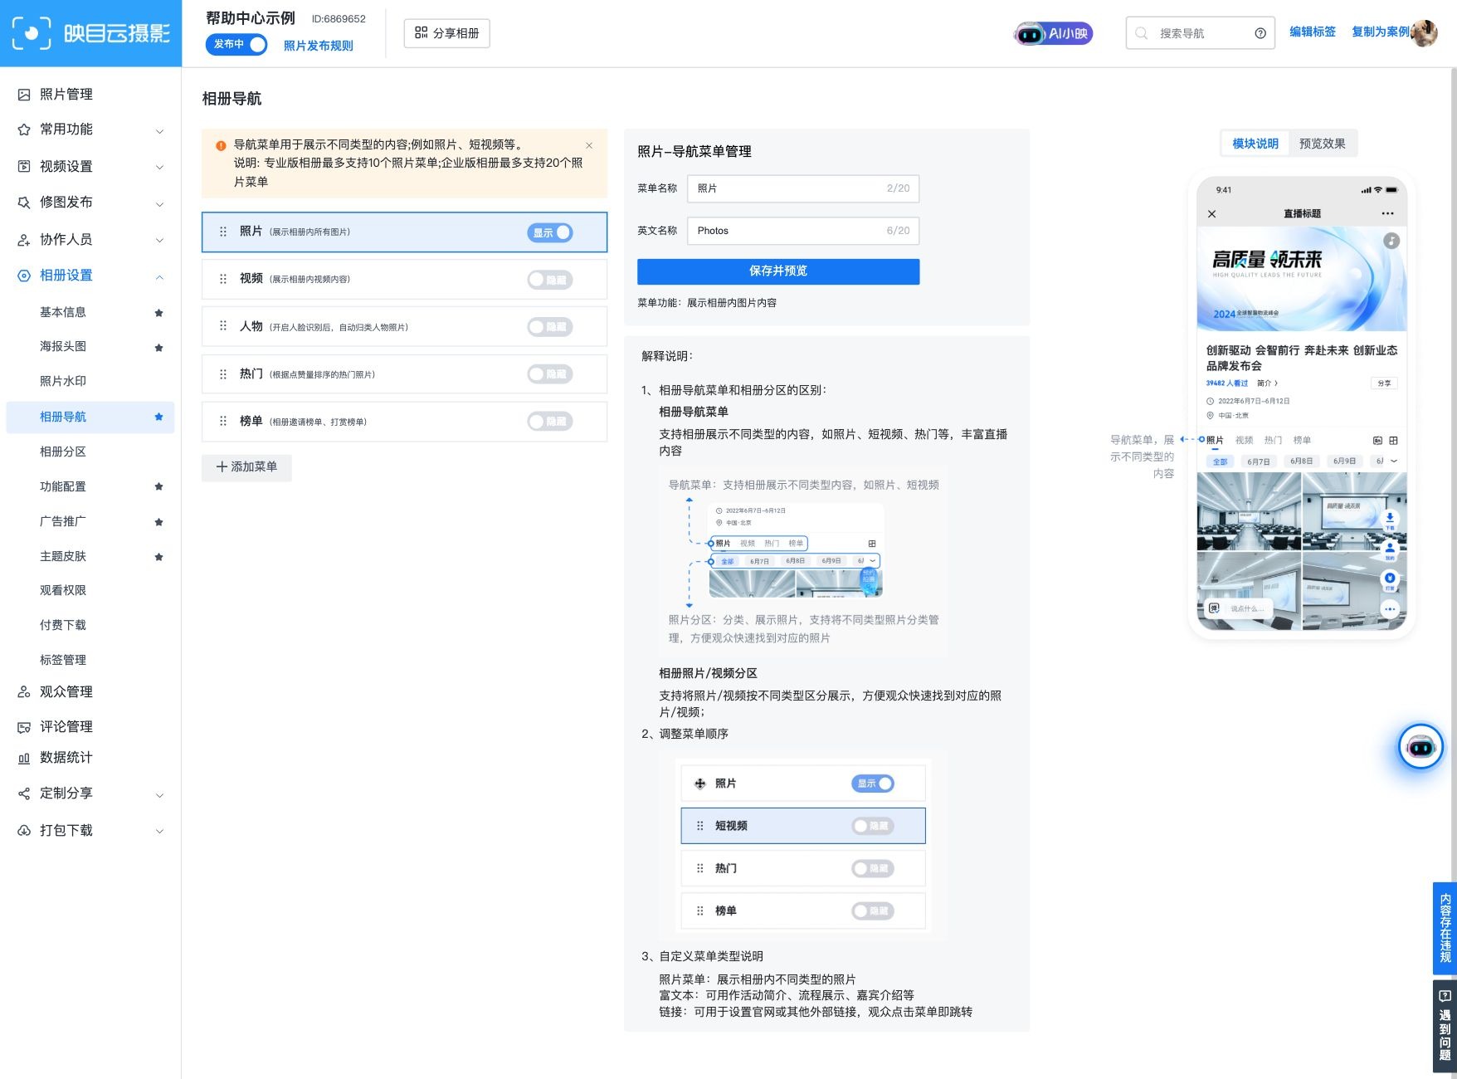The image size is (1457, 1079).
Task: Select the 模块说明 tab
Action: coord(1255,144)
